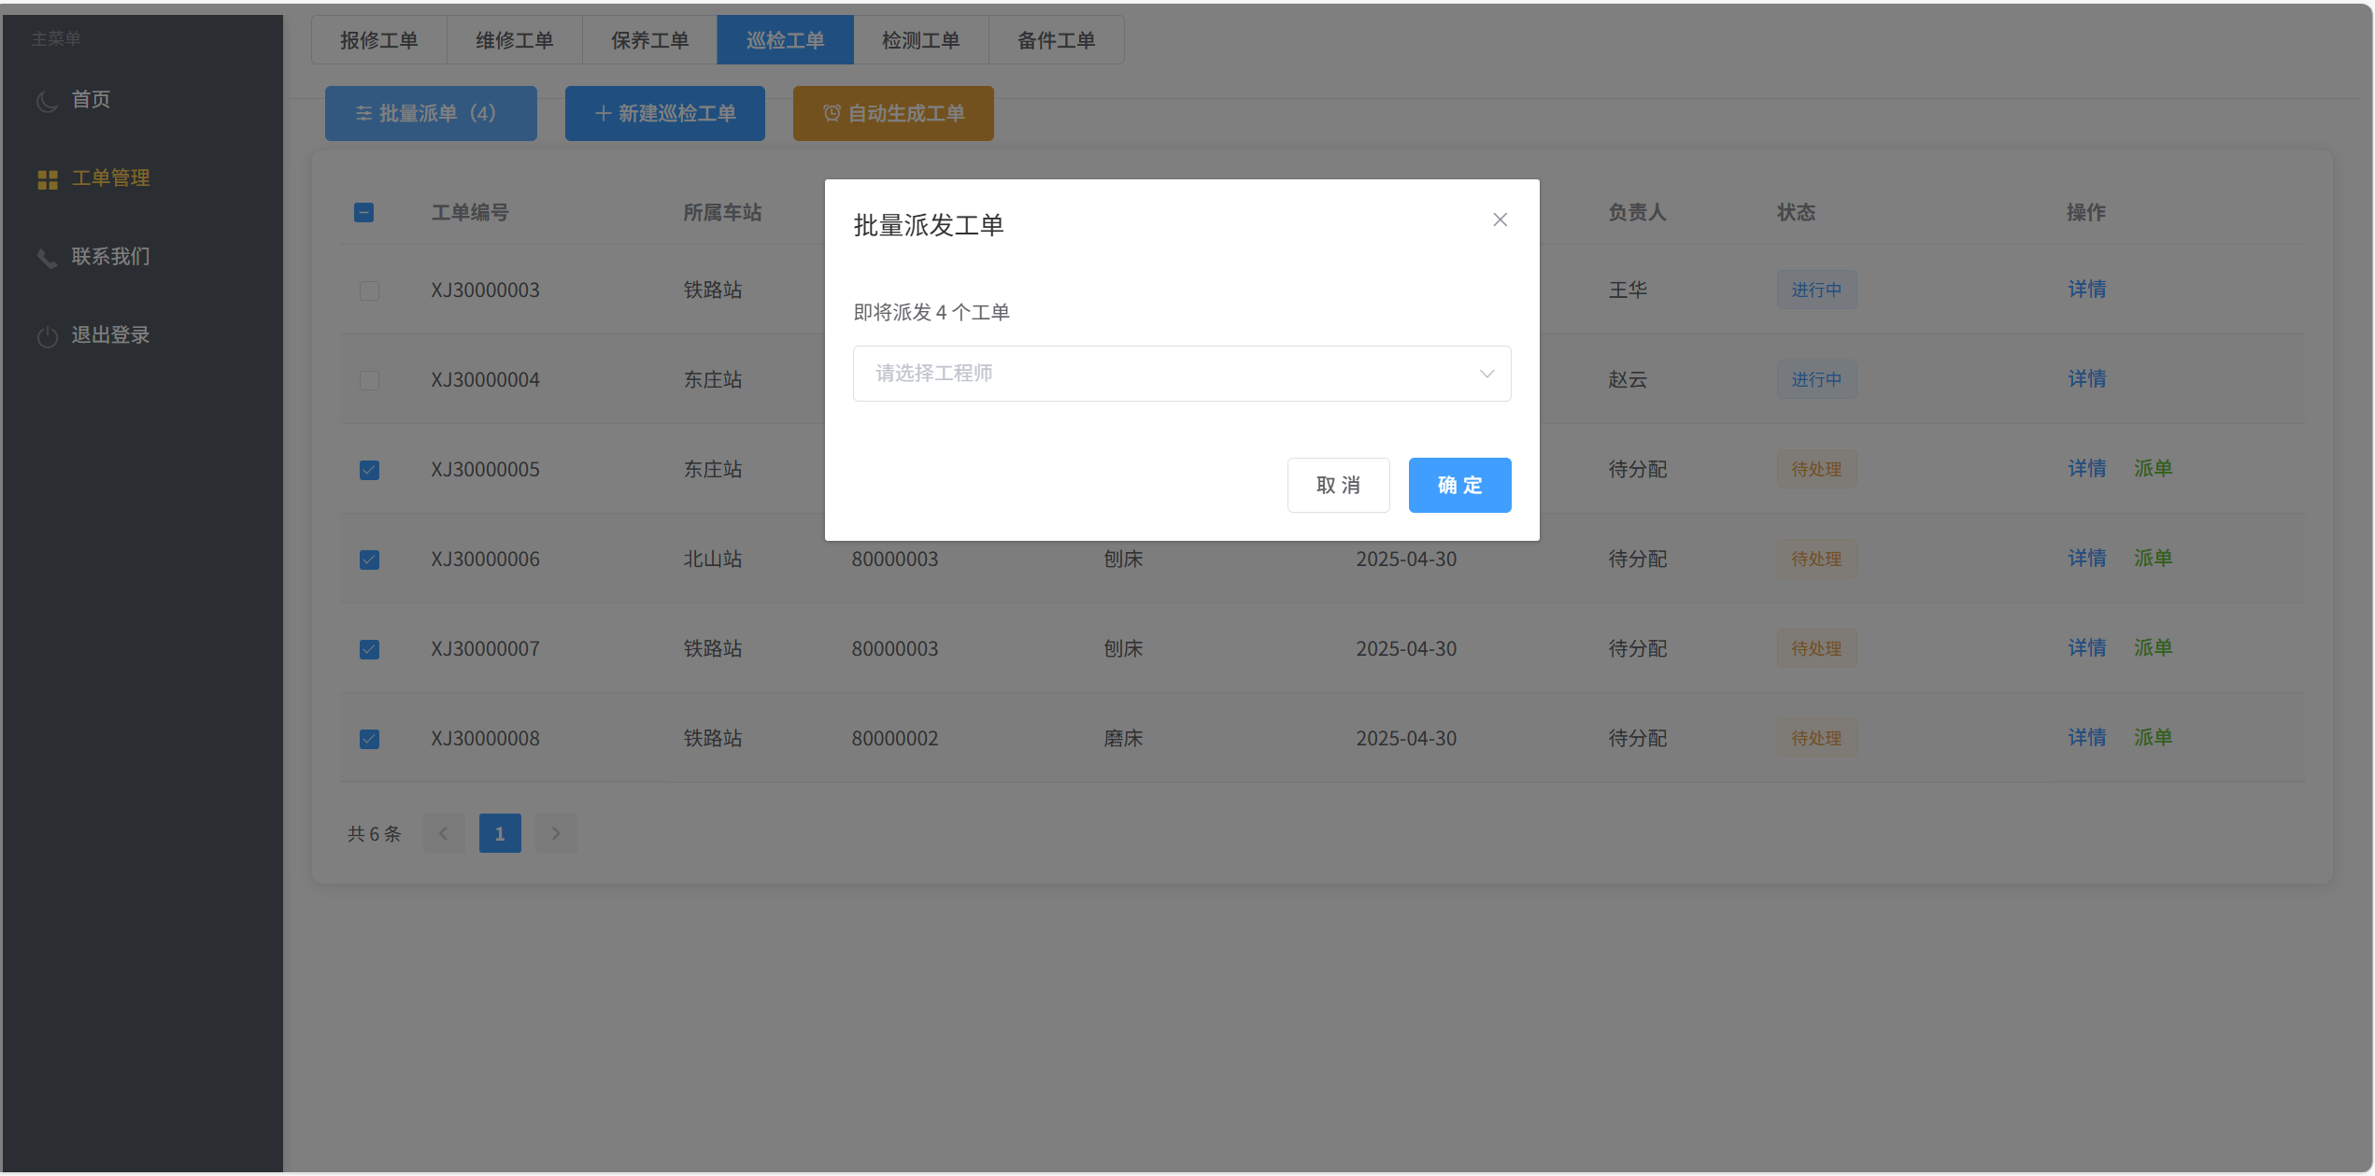Image resolution: width=2375 pixels, height=1176 pixels.
Task: Go to next page with right chevron
Action: 556,833
